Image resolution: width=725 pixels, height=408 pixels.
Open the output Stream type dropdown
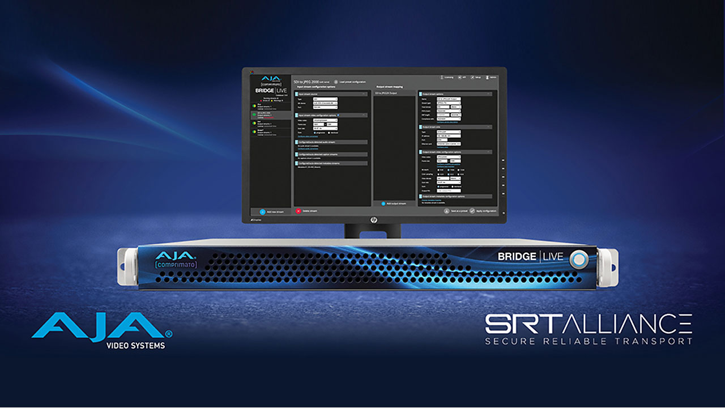pyautogui.click(x=449, y=103)
